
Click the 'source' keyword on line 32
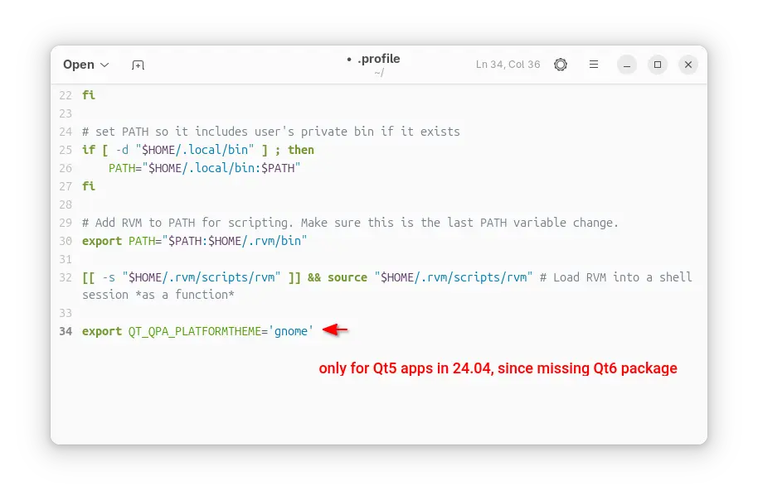pos(347,277)
